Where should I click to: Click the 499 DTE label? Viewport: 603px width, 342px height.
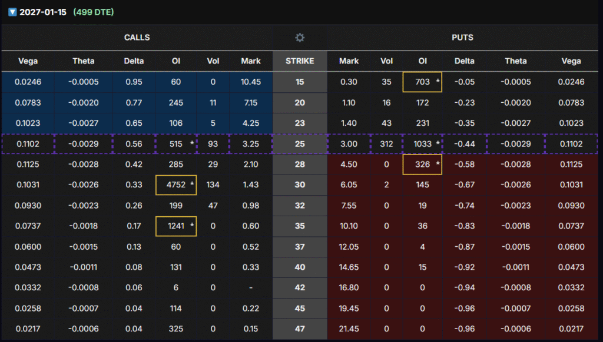94,12
